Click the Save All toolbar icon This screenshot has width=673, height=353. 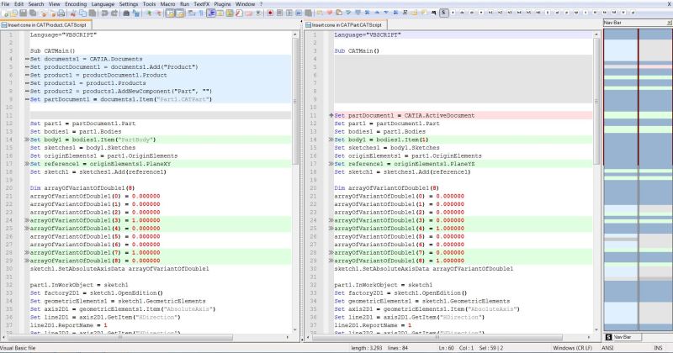pos(33,13)
